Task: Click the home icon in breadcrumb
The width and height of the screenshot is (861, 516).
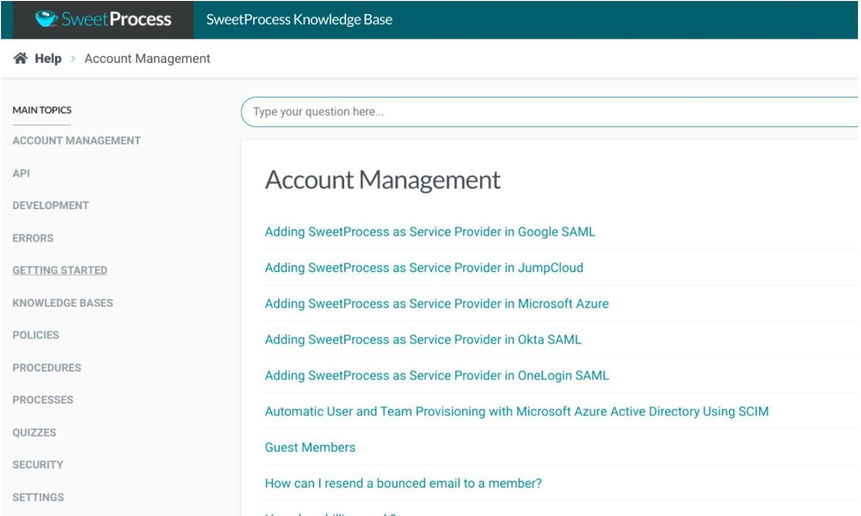Action: coord(20,58)
